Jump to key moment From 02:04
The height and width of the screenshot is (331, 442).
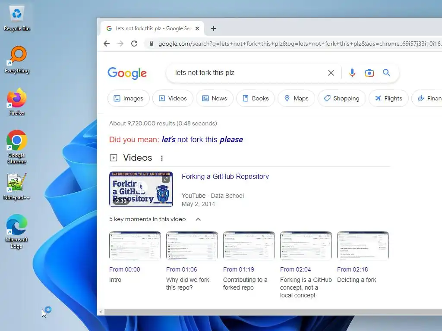[295, 269]
